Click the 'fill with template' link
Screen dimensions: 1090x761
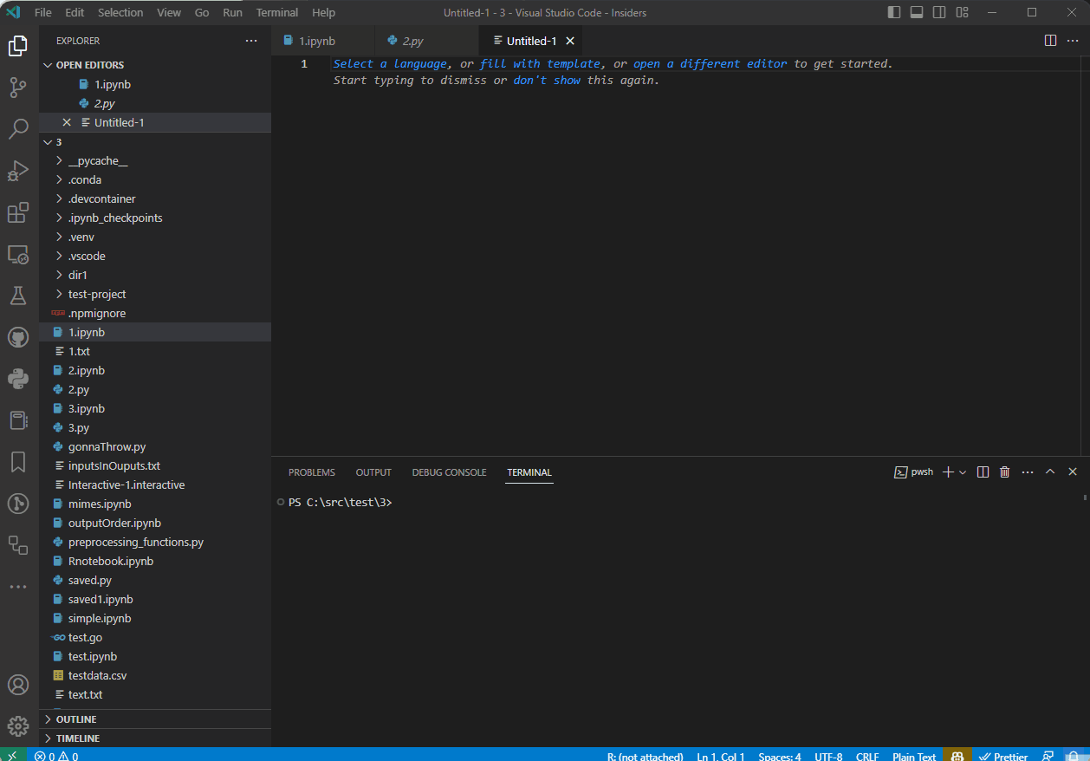tap(541, 63)
